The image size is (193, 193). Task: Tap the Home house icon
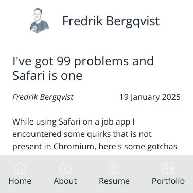click(x=20, y=168)
